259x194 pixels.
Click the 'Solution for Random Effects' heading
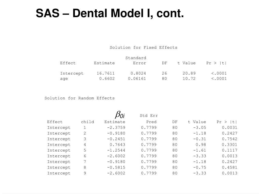click(79, 98)
